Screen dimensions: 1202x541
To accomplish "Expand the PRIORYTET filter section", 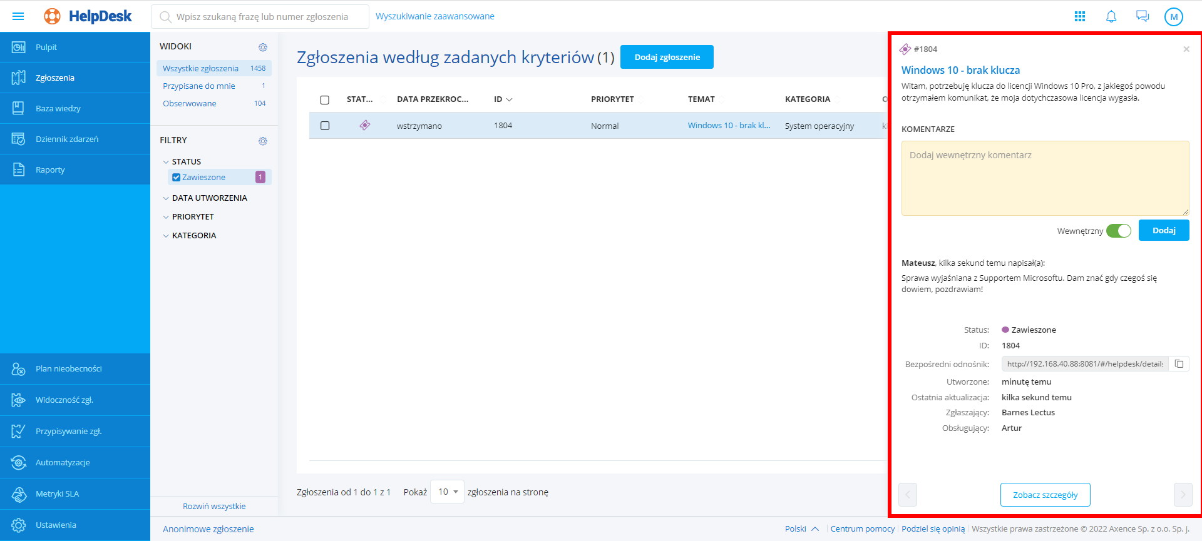I will click(193, 217).
